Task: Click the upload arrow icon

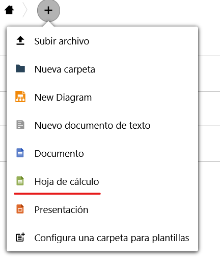Action: [20, 41]
